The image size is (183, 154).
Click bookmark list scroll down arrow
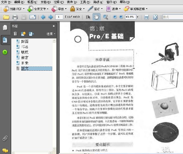coord(54,148)
